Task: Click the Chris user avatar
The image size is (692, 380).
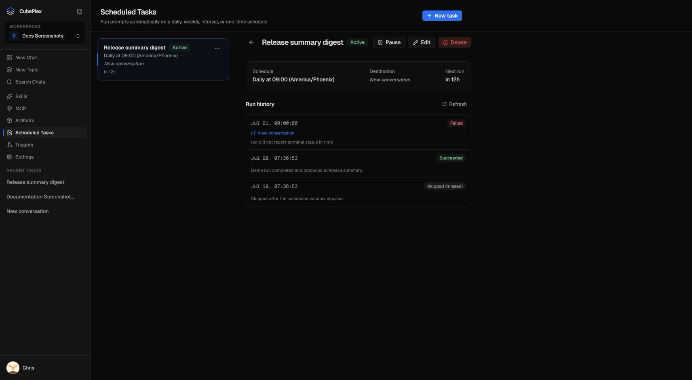Action: tap(13, 368)
